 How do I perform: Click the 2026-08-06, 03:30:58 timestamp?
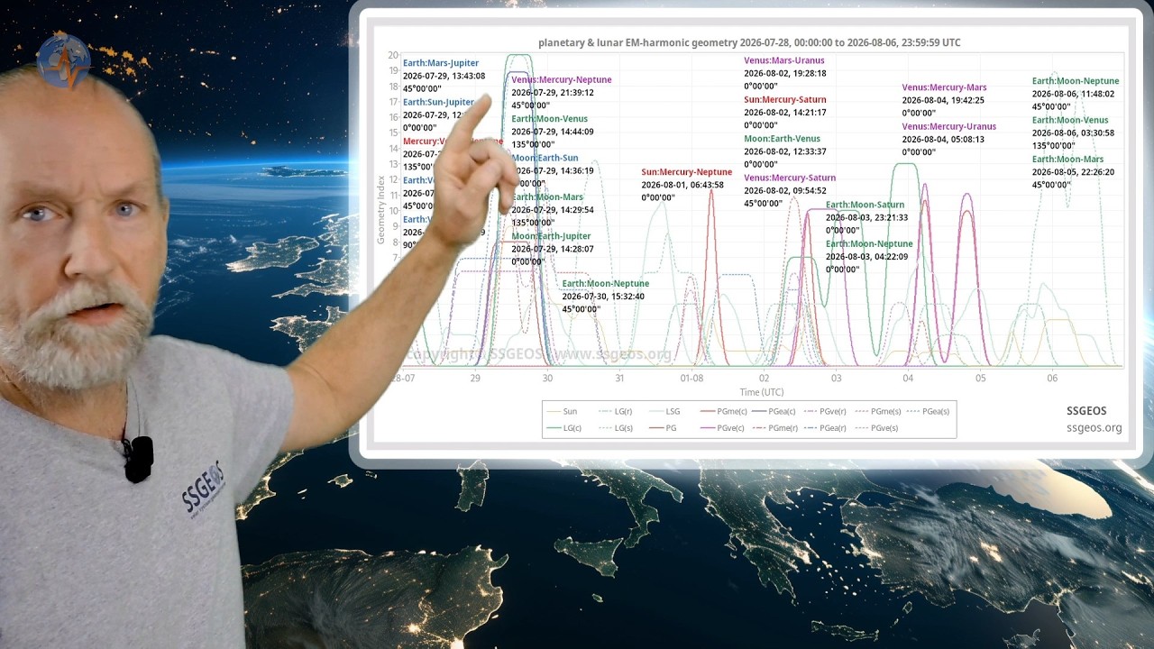pyautogui.click(x=1074, y=133)
